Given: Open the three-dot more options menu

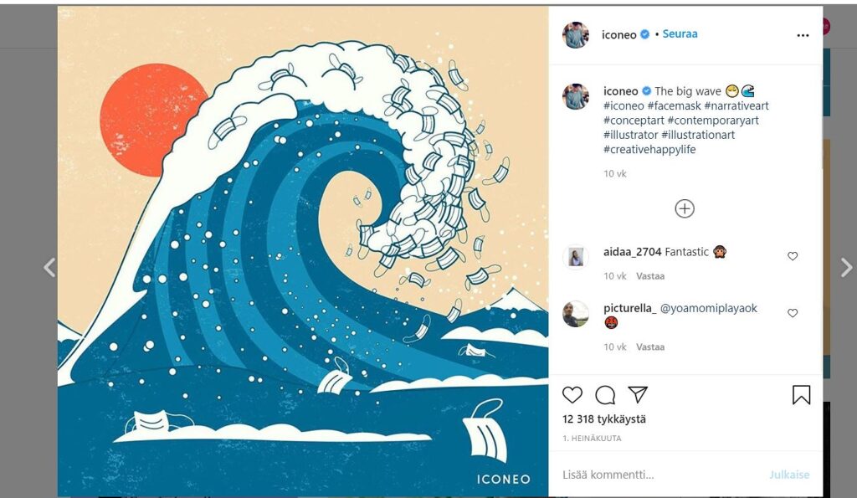Looking at the screenshot, I should click(803, 35).
